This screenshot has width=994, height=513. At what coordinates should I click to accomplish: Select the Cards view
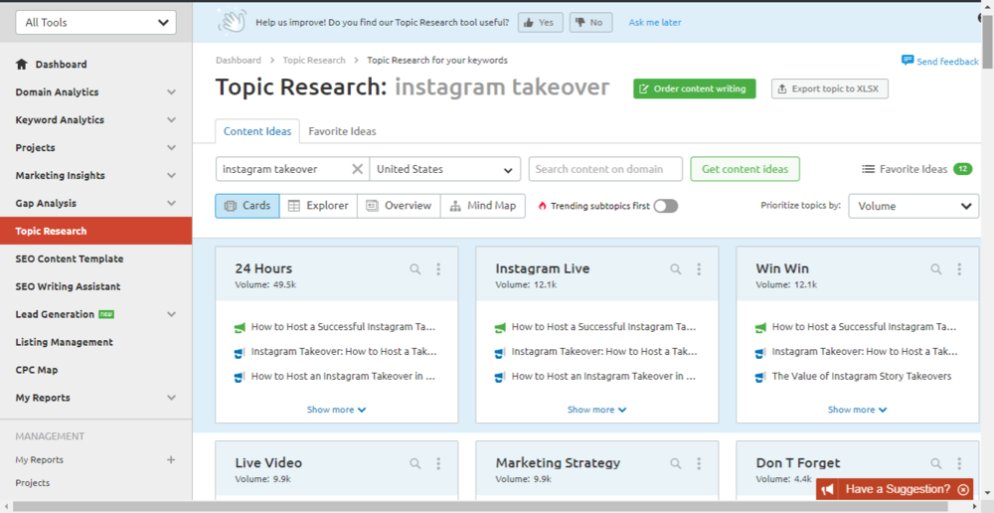coord(248,206)
